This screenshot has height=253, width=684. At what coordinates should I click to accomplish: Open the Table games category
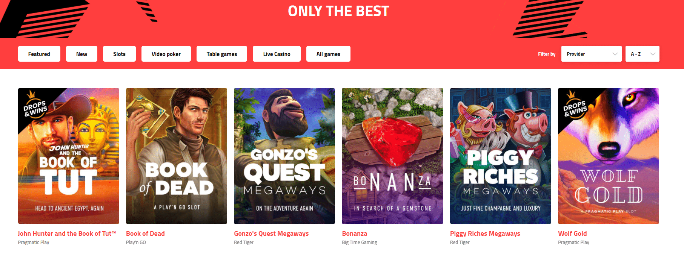222,54
